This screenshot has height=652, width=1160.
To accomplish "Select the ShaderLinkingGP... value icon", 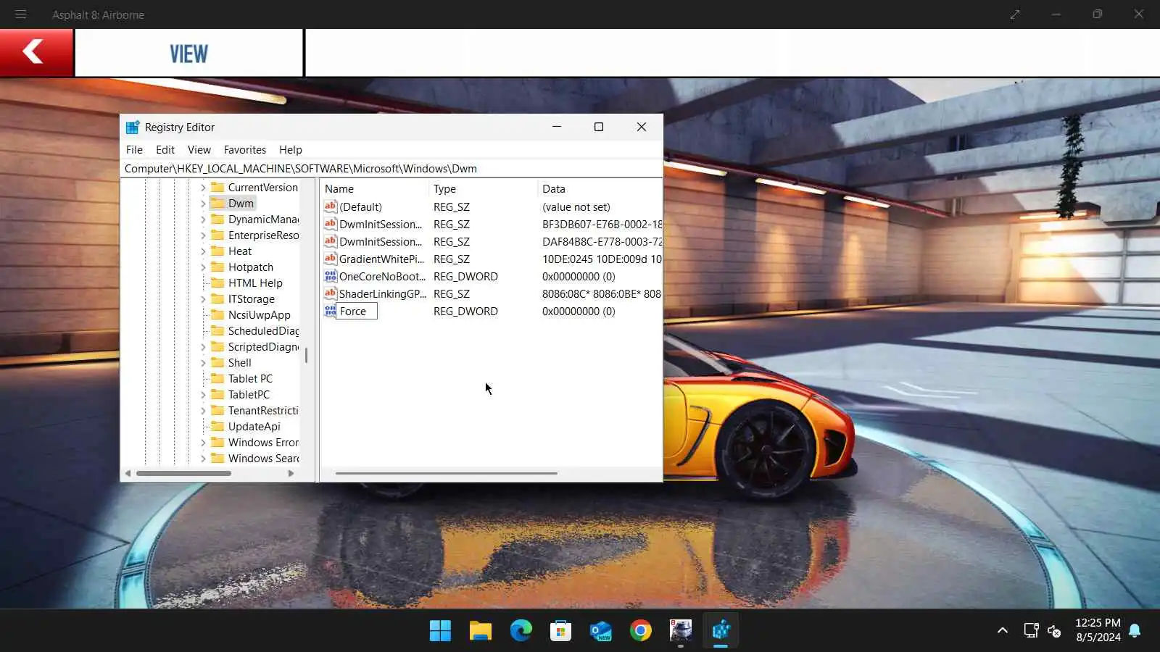I will coord(331,293).
